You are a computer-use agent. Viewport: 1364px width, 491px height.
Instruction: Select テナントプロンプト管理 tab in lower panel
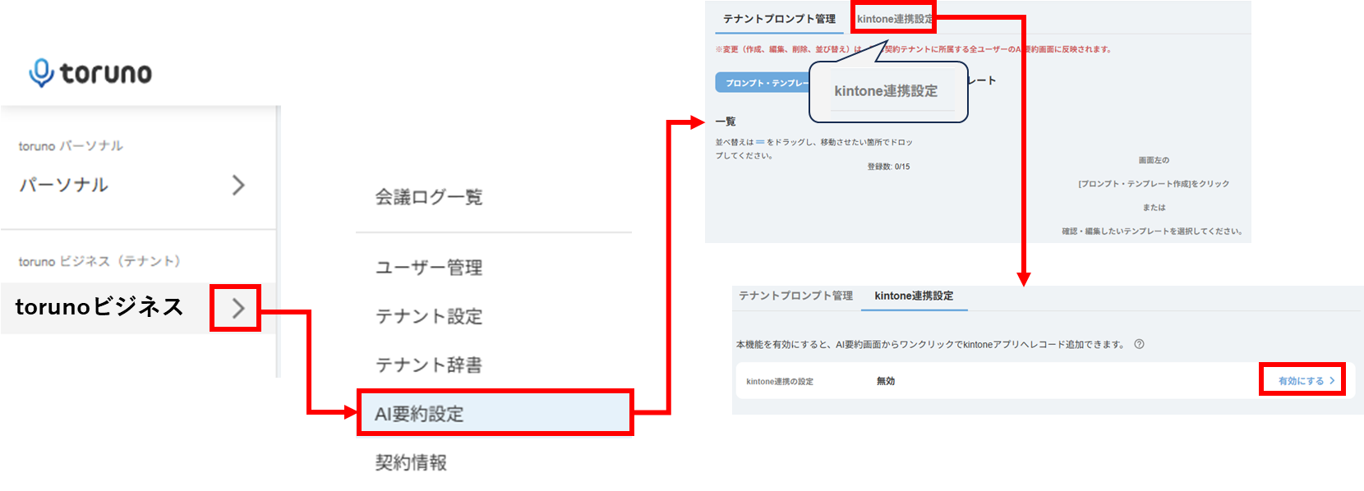tap(795, 296)
